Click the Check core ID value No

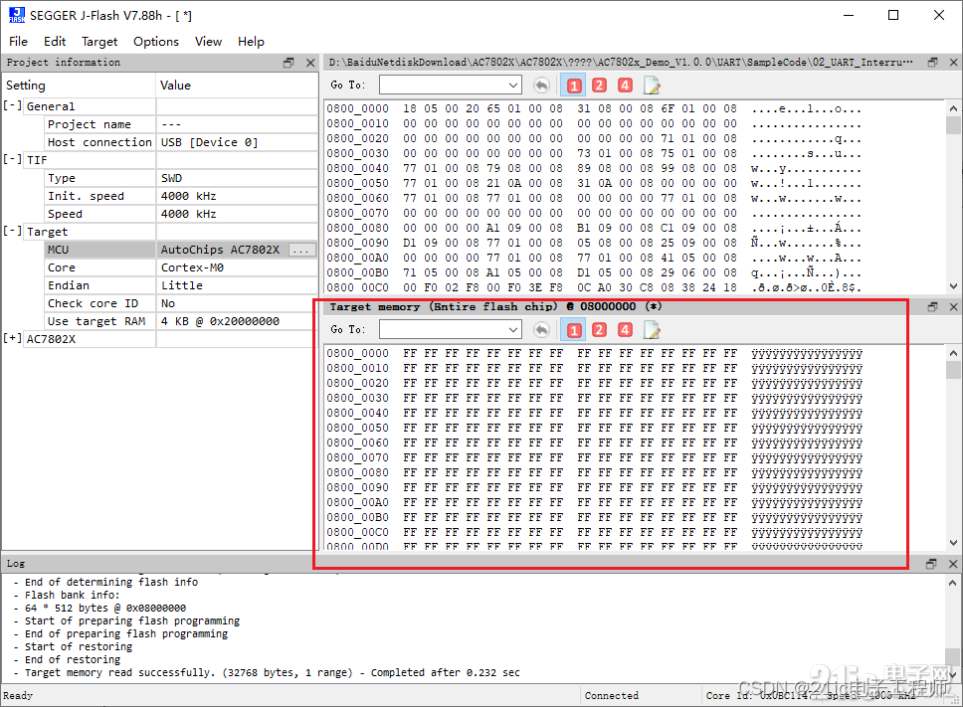pyautogui.click(x=168, y=303)
